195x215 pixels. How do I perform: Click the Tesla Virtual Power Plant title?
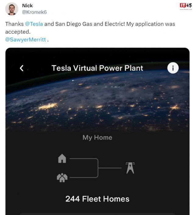(x=97, y=68)
